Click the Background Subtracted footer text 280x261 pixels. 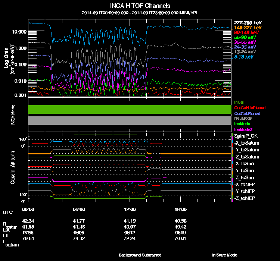tap(140, 255)
